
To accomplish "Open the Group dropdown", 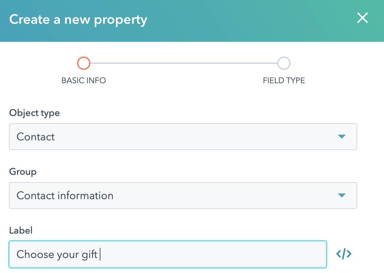I will pyautogui.click(x=183, y=195).
